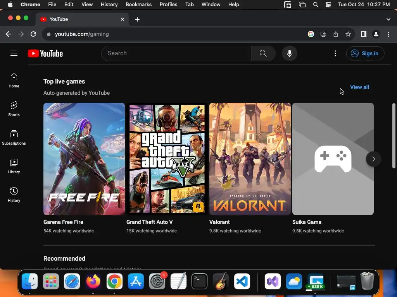Go back with the browser back arrow

point(9,34)
